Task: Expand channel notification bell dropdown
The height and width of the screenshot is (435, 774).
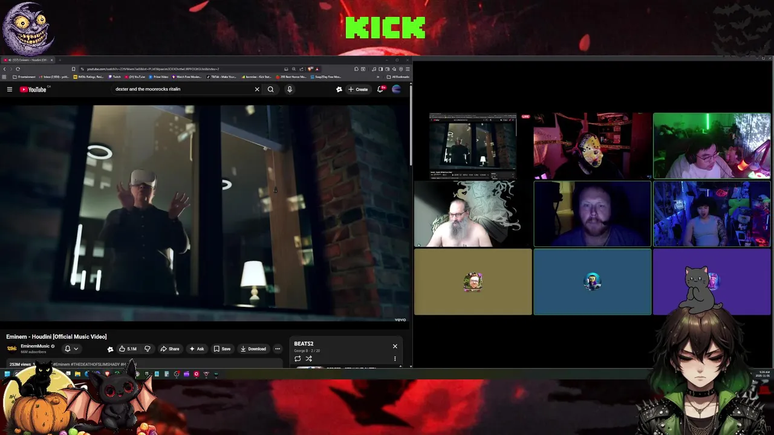Action: [x=71, y=349]
